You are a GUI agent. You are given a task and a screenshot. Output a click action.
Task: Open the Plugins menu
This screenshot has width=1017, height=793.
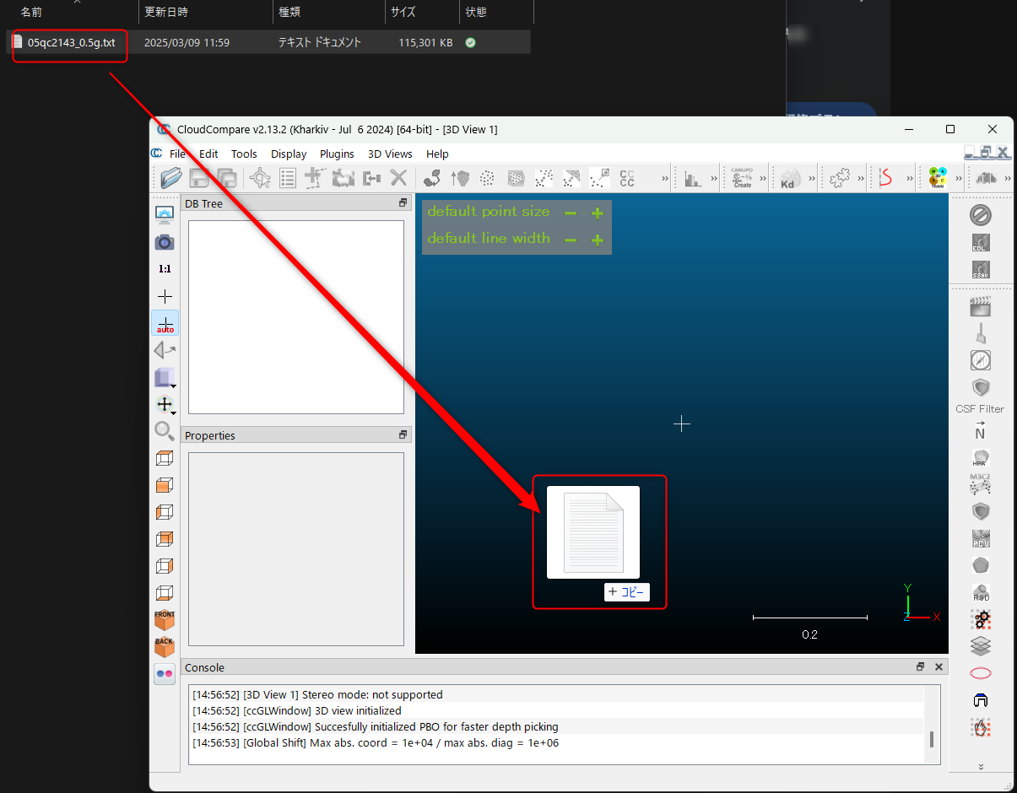(x=337, y=154)
